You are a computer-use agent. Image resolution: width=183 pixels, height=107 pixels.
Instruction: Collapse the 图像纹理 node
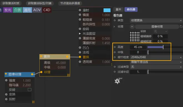click(6, 74)
